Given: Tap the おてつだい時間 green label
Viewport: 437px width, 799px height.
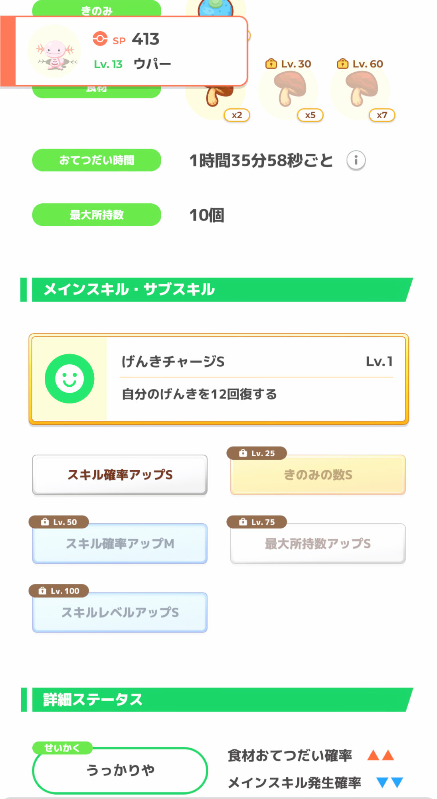Looking at the screenshot, I should coord(97,160).
